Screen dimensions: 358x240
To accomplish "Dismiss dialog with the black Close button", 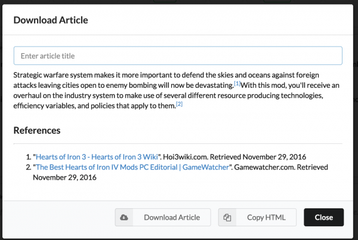I will point(324,217).
